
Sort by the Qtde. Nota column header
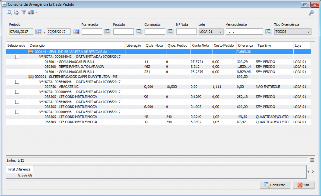[155, 46]
